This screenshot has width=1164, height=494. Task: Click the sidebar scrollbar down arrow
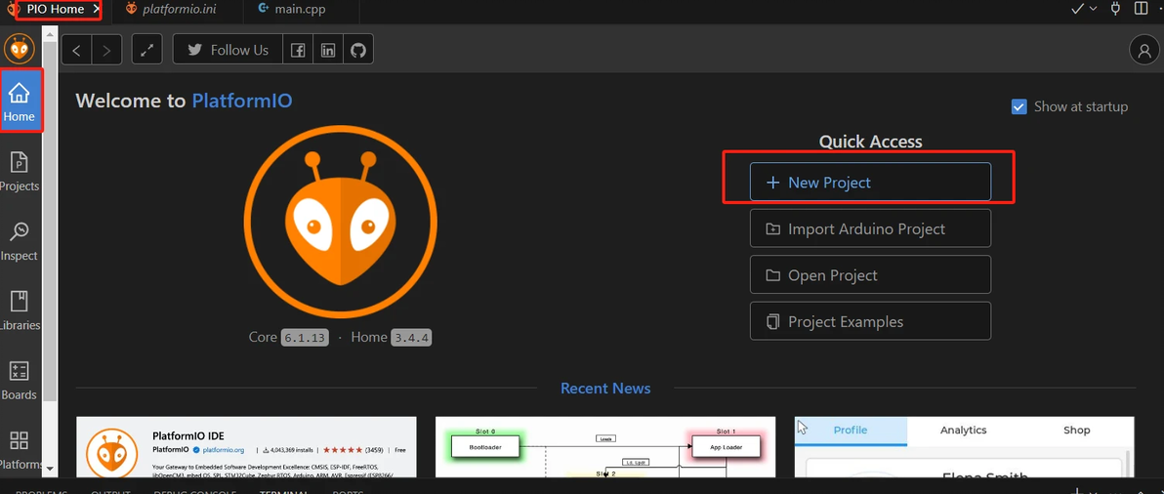point(50,469)
